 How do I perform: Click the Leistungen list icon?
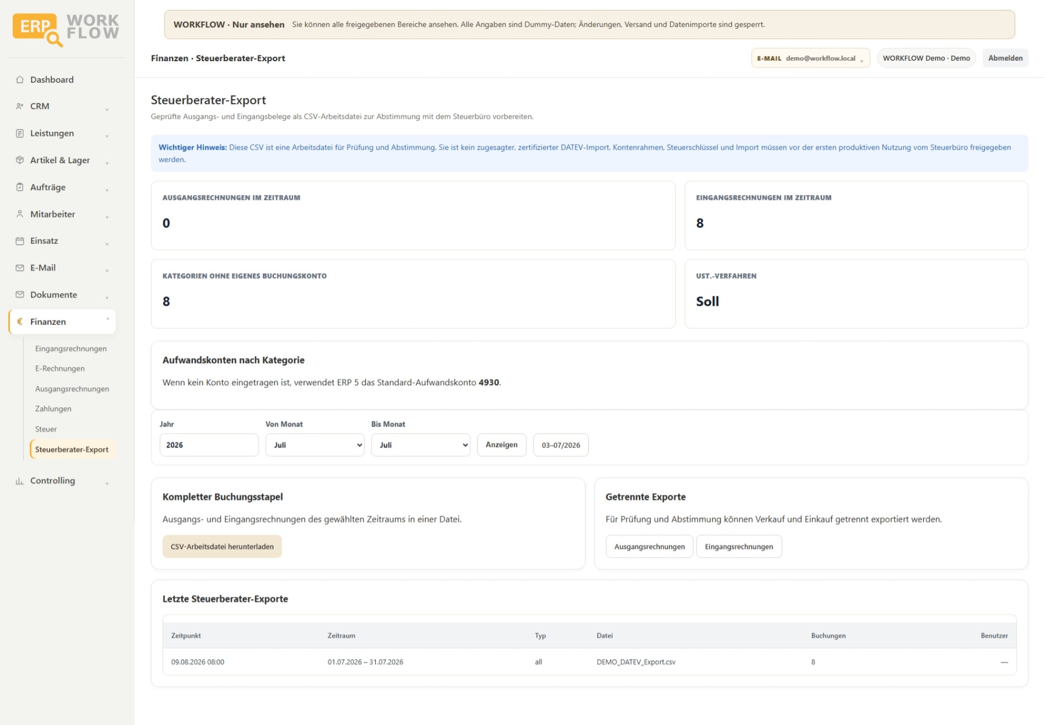point(20,133)
